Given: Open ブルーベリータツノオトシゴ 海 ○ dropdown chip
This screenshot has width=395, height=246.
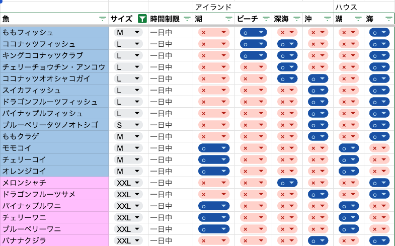Looking at the screenshot, I should tap(379, 125).
